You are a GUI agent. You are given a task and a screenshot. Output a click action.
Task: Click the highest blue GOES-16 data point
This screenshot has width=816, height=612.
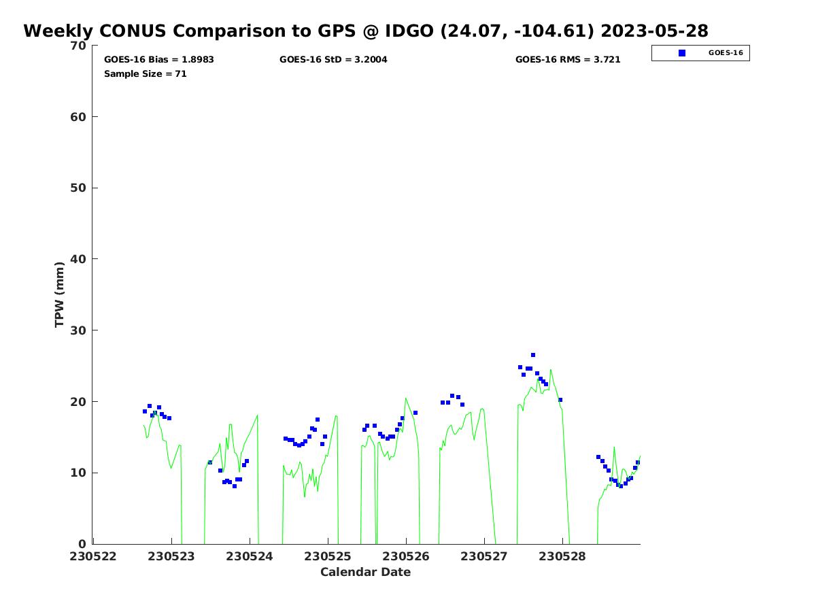click(x=533, y=355)
